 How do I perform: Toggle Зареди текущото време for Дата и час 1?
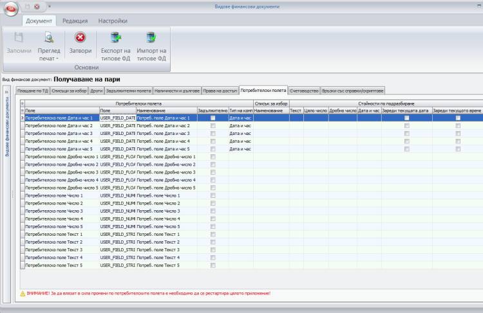[x=458, y=118]
